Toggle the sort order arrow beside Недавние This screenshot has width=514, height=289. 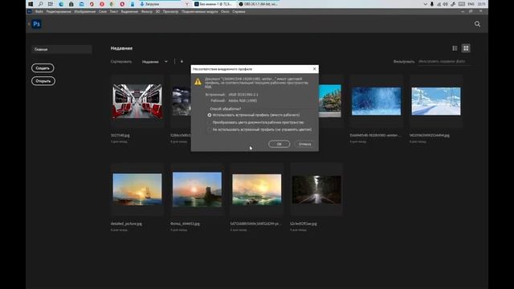coord(182,61)
